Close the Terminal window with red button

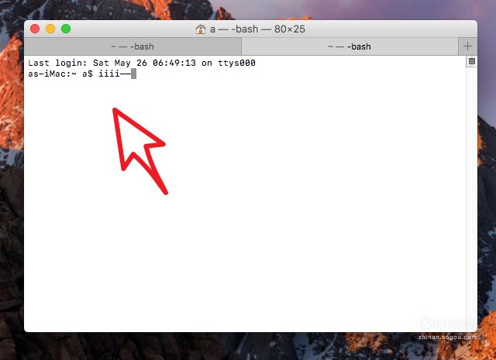click(x=35, y=29)
